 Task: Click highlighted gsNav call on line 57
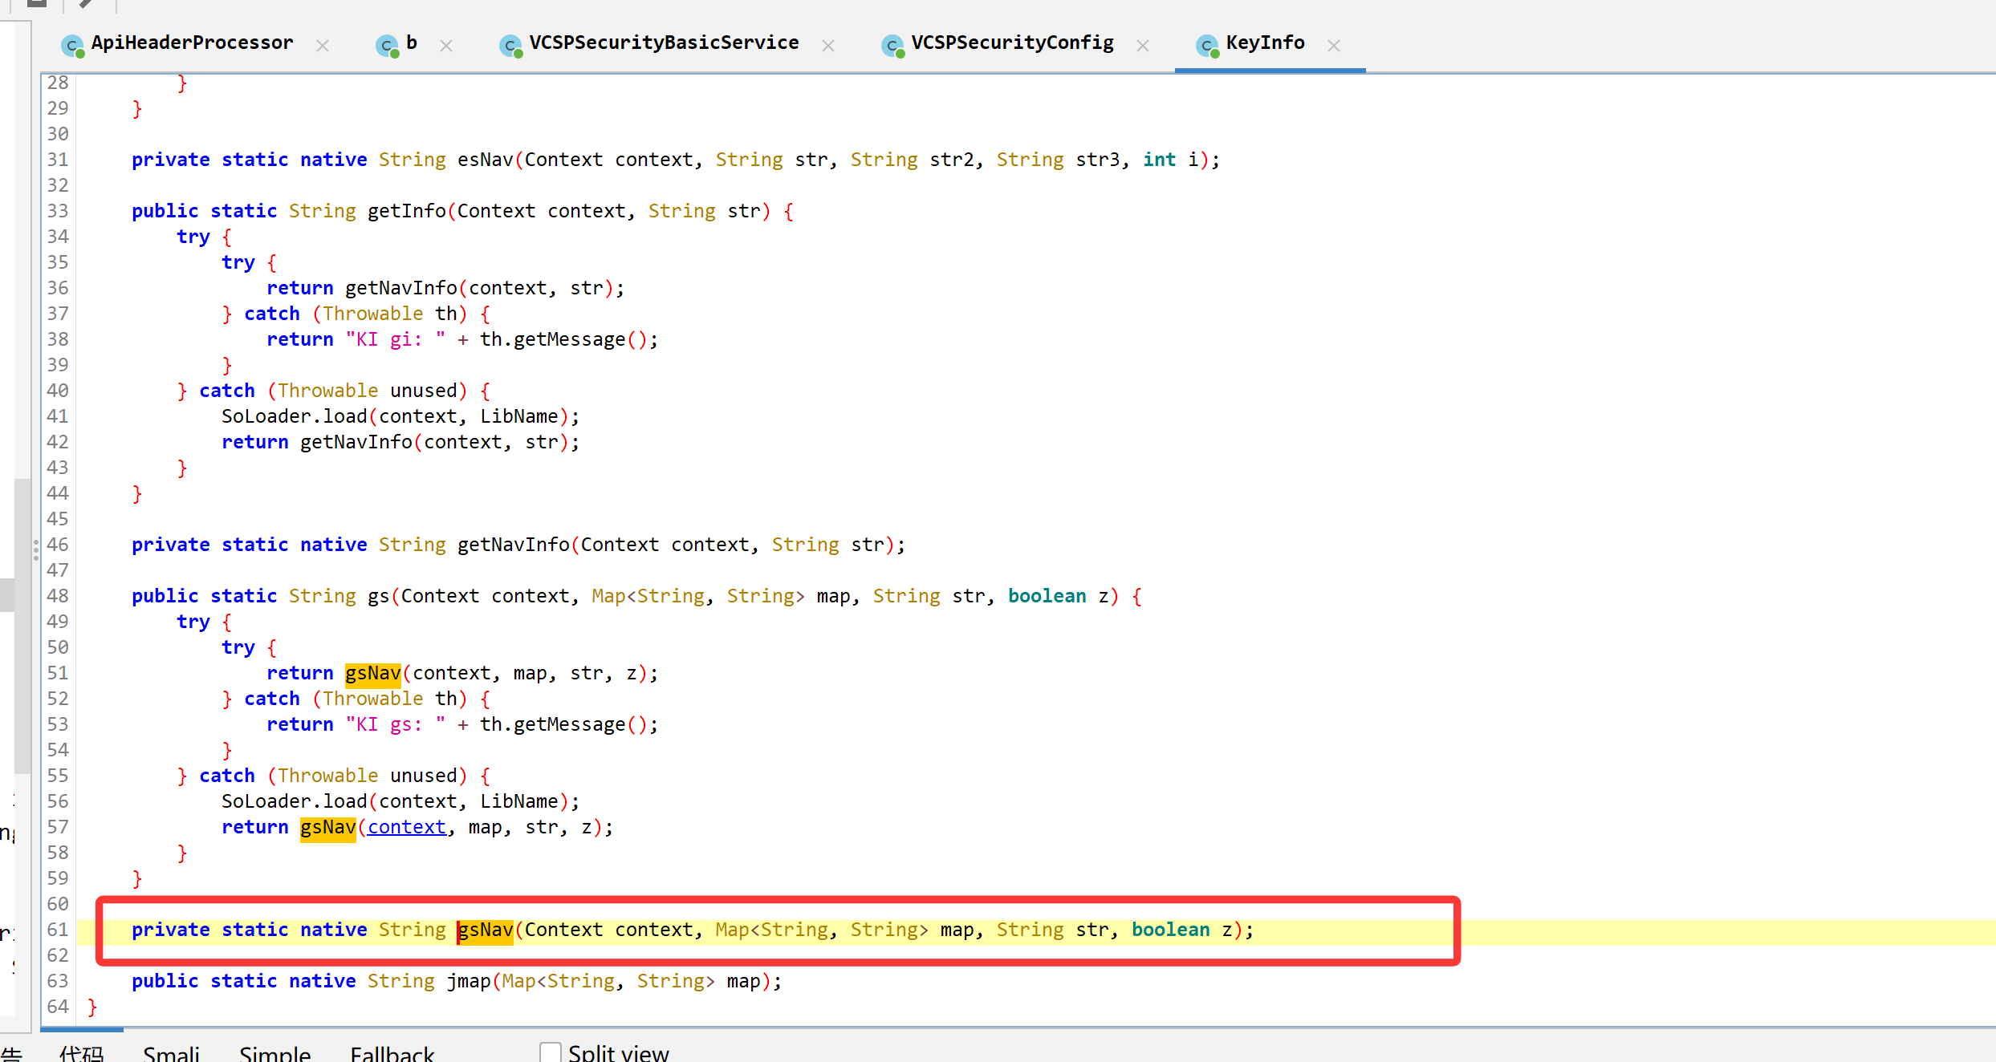point(327,827)
